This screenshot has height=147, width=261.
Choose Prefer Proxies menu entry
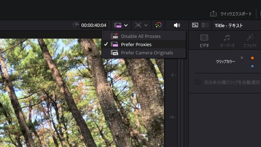(144, 44)
